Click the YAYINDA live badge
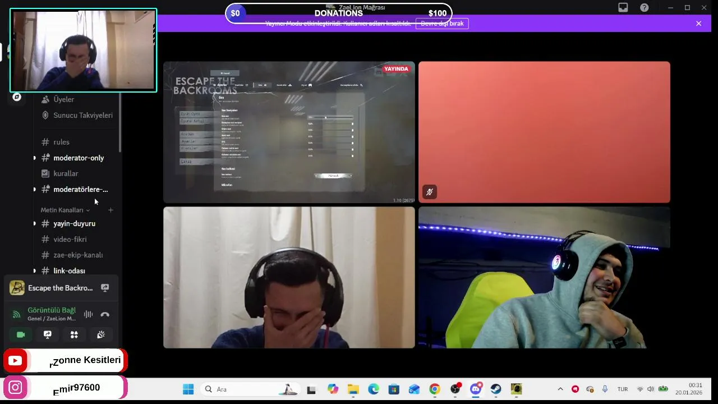Image resolution: width=718 pixels, height=404 pixels. pyautogui.click(x=396, y=69)
